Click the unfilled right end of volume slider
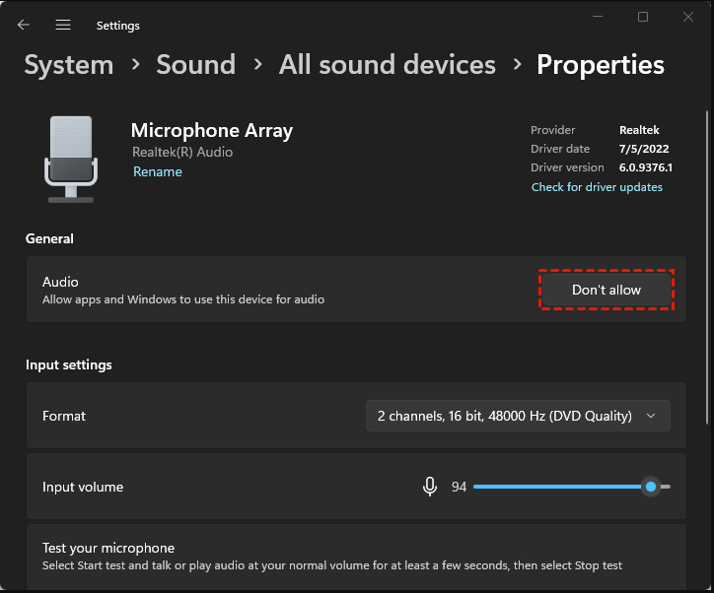This screenshot has height=593, width=714. coord(666,487)
